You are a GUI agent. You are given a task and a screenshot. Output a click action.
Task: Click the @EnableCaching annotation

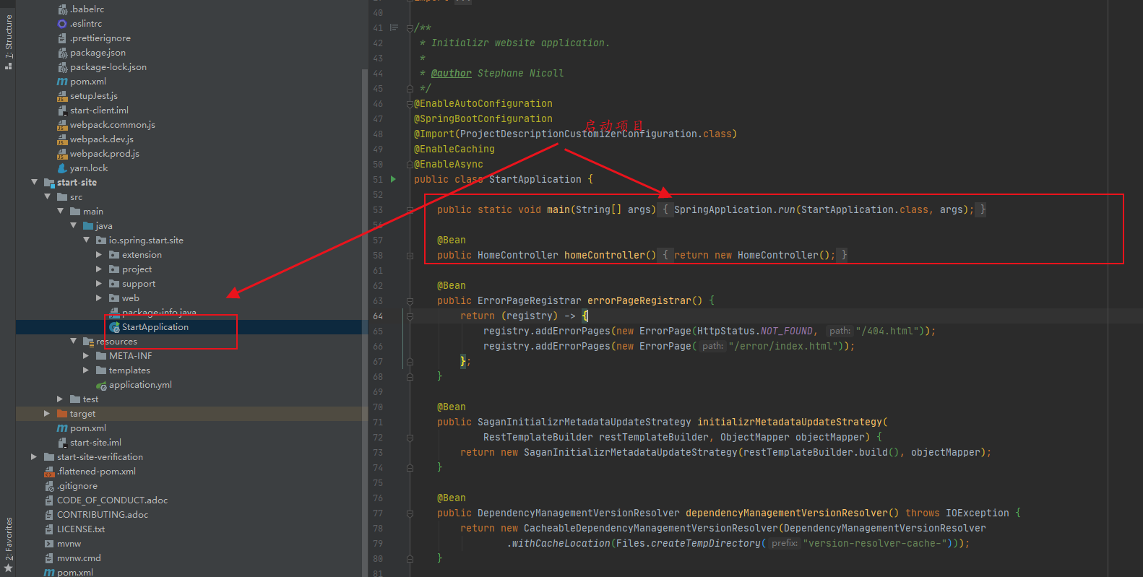tap(454, 149)
